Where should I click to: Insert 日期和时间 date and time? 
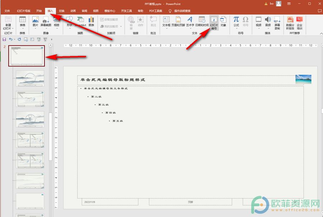click(x=202, y=22)
